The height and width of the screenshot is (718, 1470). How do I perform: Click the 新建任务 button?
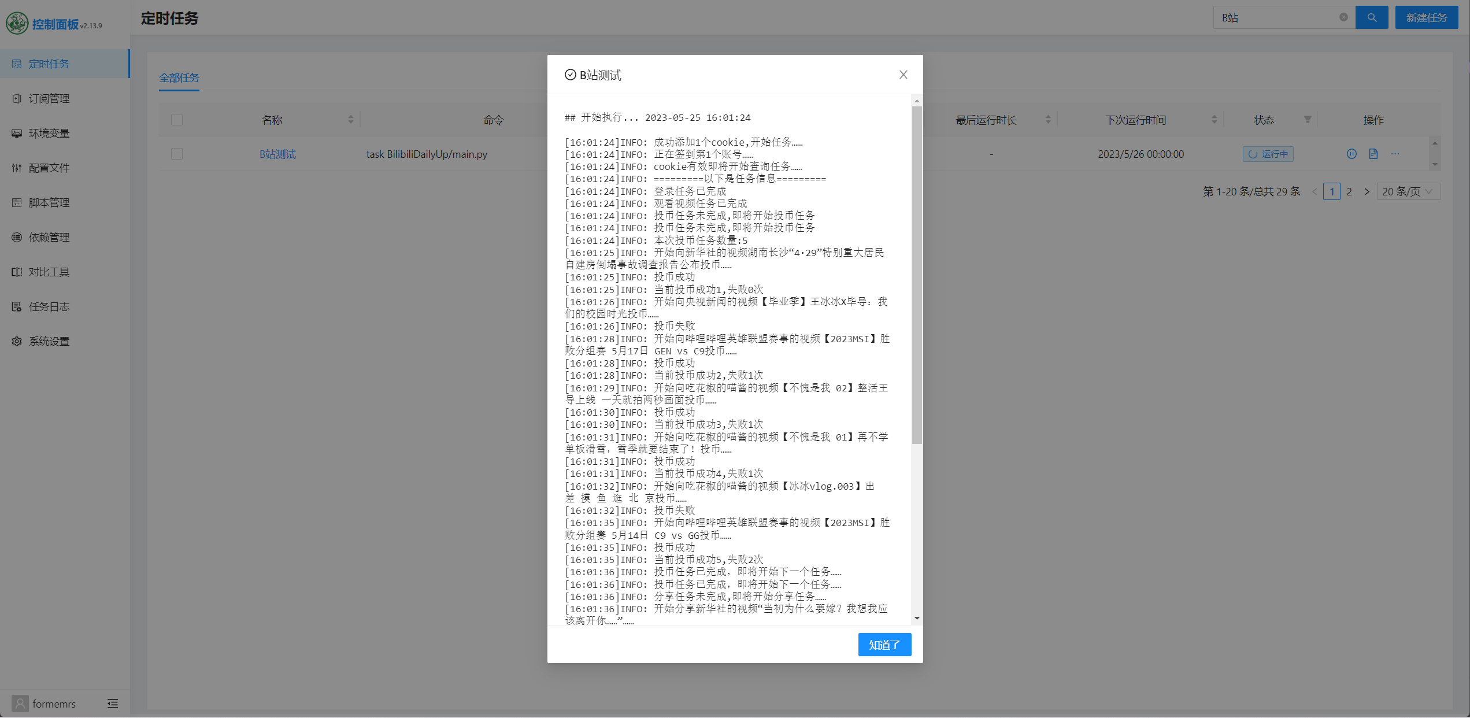click(1426, 18)
